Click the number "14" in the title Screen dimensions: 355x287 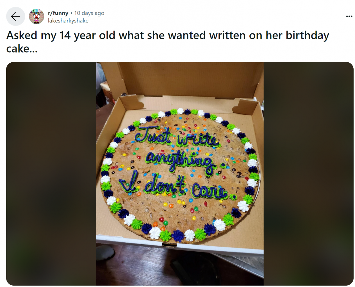65,36
